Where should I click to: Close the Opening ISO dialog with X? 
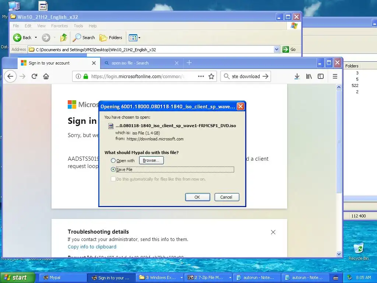(240, 106)
